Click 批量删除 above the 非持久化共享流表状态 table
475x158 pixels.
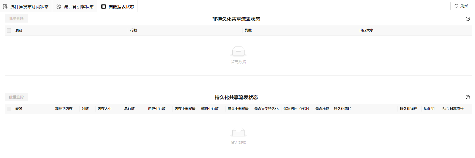pos(16,19)
